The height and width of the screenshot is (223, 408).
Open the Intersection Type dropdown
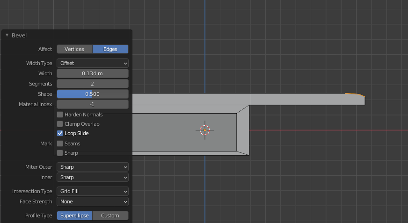93,191
